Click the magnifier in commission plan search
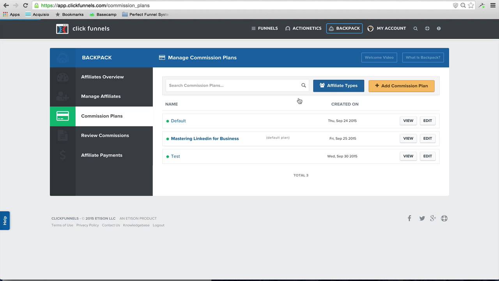 click(x=303, y=85)
